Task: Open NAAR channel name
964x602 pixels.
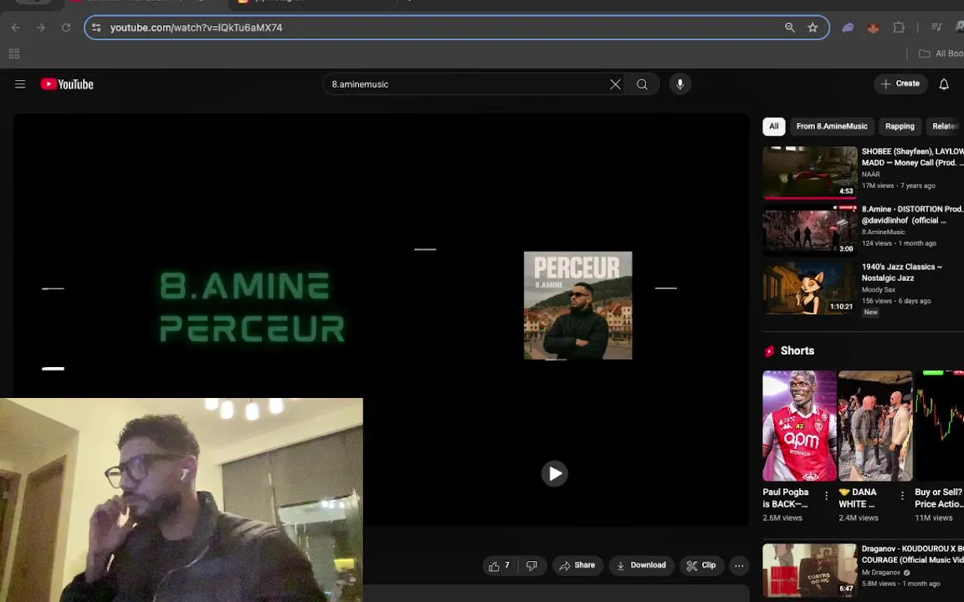Action: coord(870,175)
